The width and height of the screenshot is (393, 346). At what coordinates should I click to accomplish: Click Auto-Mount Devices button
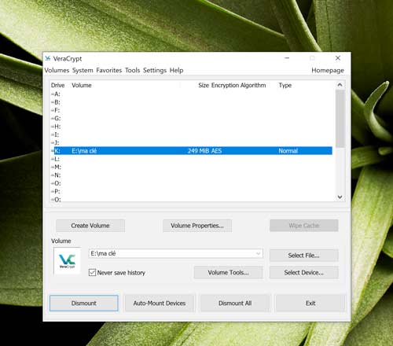point(160,304)
